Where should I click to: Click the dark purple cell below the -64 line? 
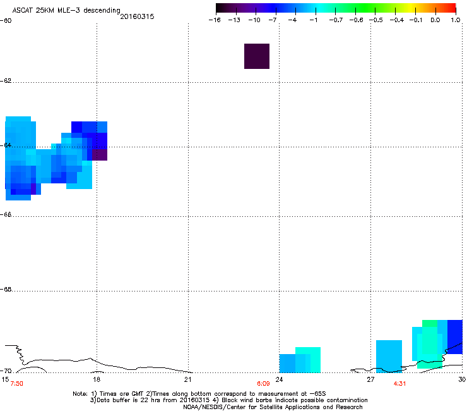click(100, 155)
